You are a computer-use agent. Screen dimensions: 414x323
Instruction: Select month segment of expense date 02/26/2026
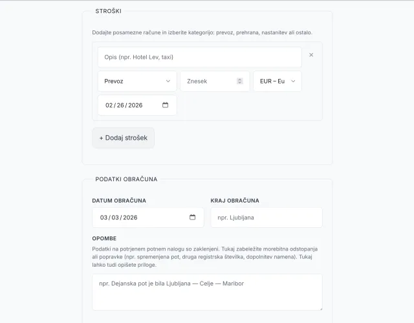(109, 105)
